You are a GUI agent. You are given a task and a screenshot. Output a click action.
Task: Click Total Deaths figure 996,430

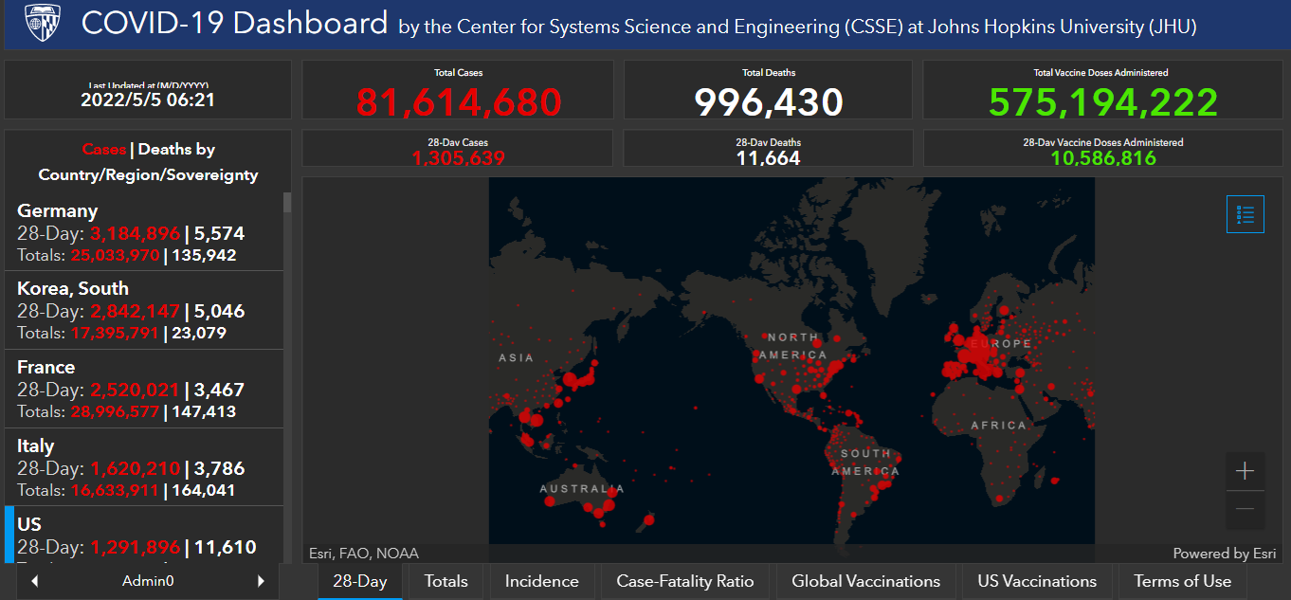click(769, 101)
